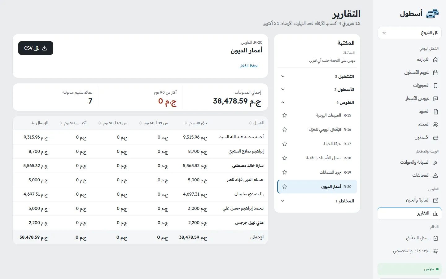Click the chat icon for عروض الأسعار
This screenshot has width=446, height=279.
click(x=435, y=99)
